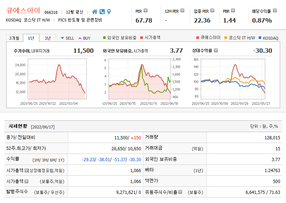Open help icon beside 시가총액 보통주 row
286x203 pixels.
tap(26, 181)
